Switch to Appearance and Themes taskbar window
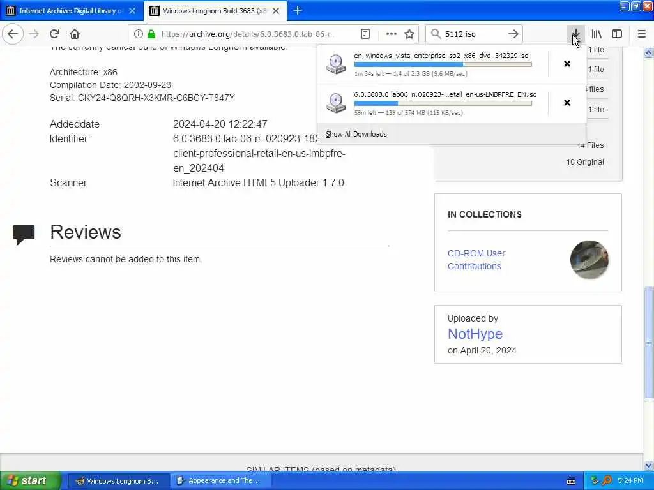Viewport: 654px width, 490px height. coord(221,481)
